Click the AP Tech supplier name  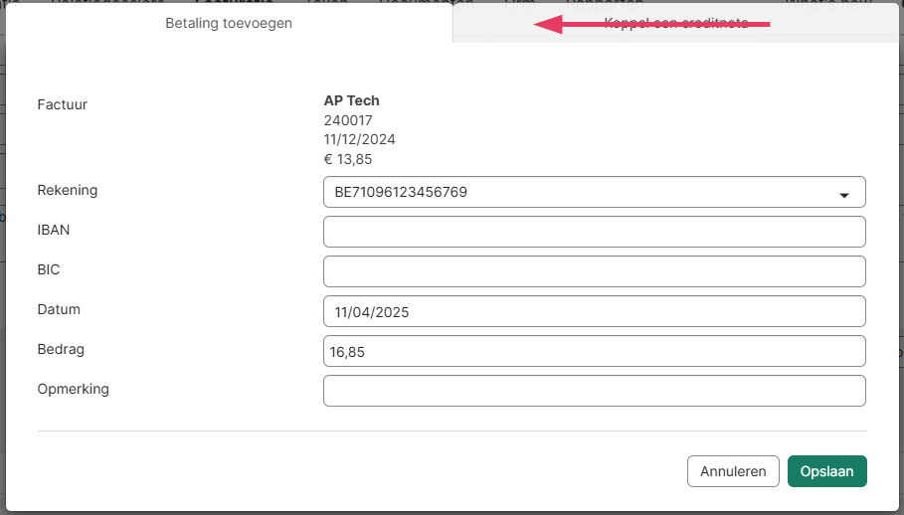(x=351, y=100)
